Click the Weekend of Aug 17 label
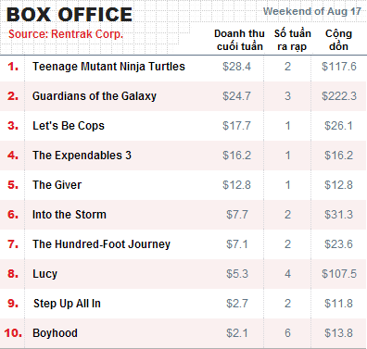 (x=312, y=11)
